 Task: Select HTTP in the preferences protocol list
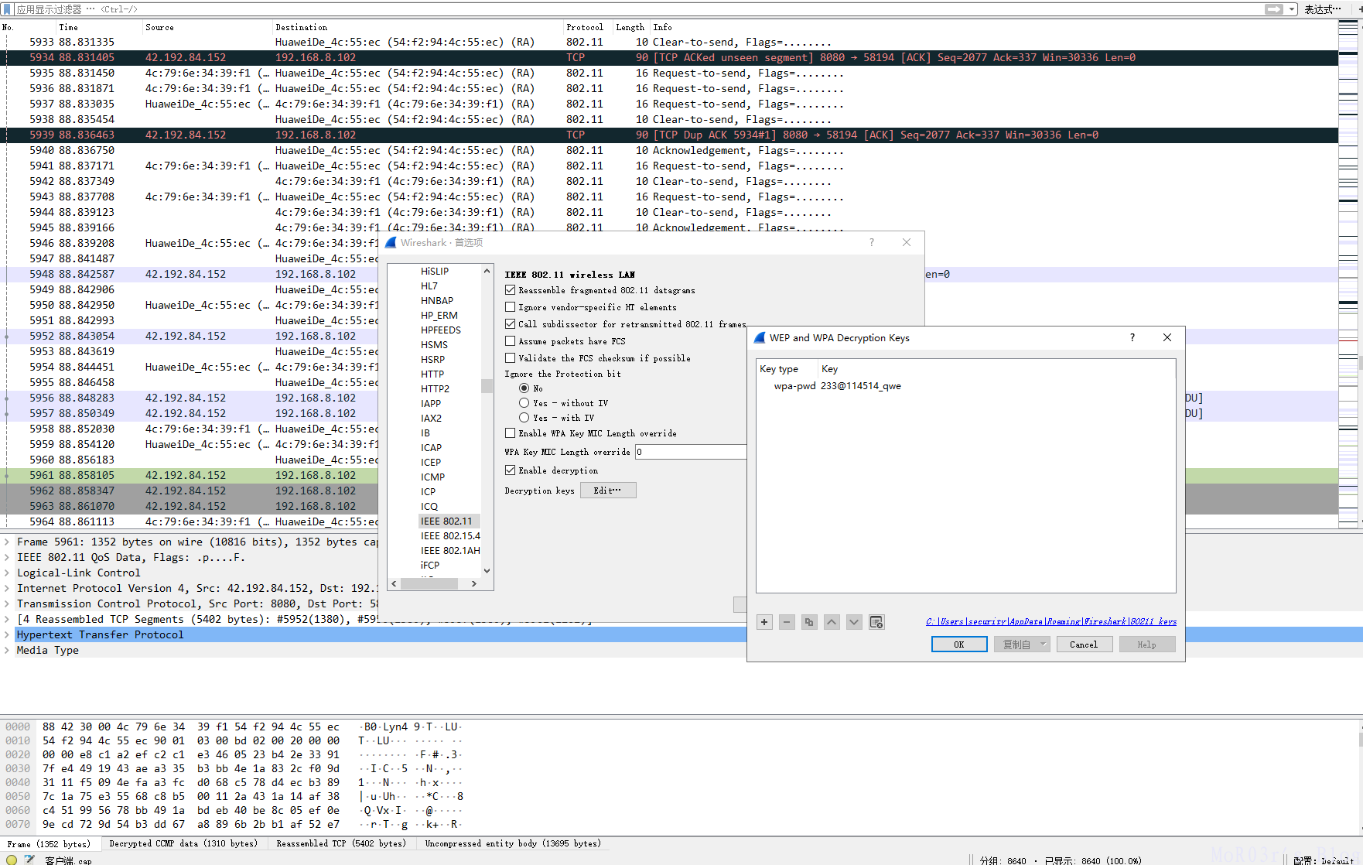click(432, 374)
